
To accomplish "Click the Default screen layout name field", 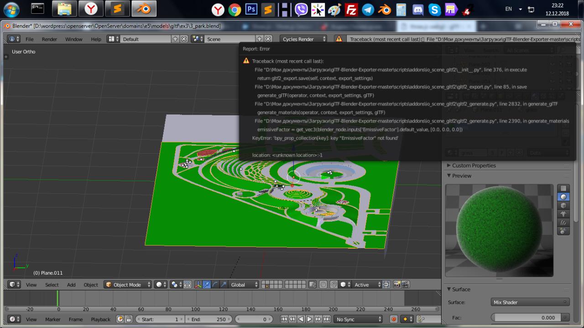I will click(x=146, y=39).
